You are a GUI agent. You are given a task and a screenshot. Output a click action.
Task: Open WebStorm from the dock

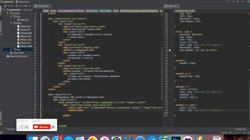(x=164, y=138)
